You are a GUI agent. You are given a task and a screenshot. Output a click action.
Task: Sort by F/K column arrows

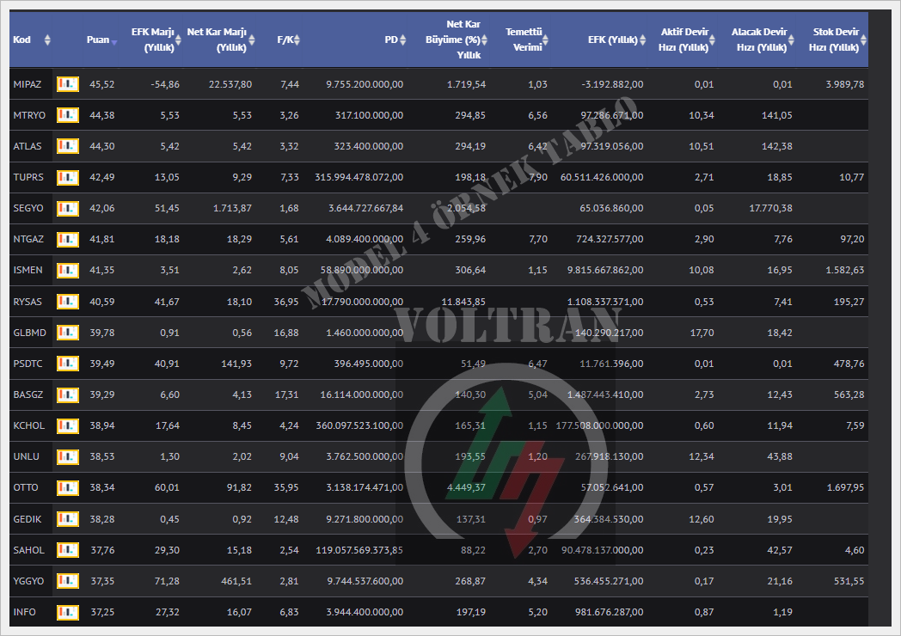coord(297,40)
